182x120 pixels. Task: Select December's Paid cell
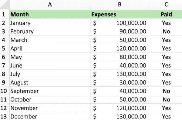click(166, 116)
